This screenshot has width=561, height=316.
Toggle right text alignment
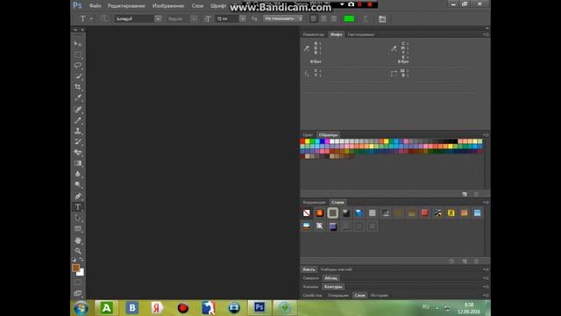(x=334, y=18)
